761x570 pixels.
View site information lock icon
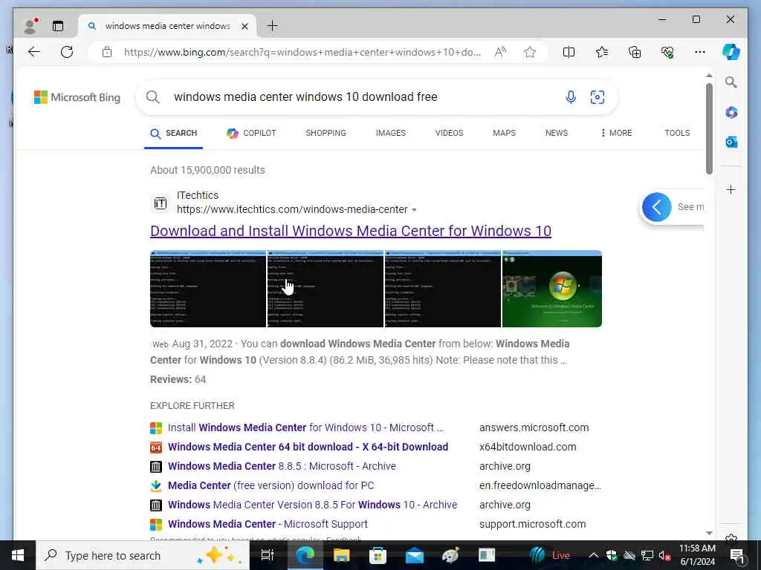(x=107, y=52)
